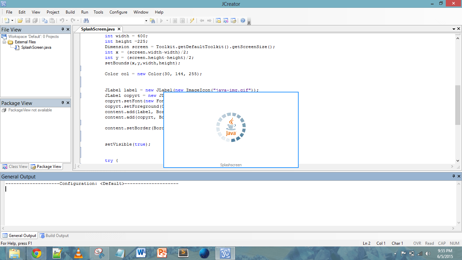Open Help via the question mark icon
Image resolution: width=462 pixels, height=260 pixels.
pos(243,21)
